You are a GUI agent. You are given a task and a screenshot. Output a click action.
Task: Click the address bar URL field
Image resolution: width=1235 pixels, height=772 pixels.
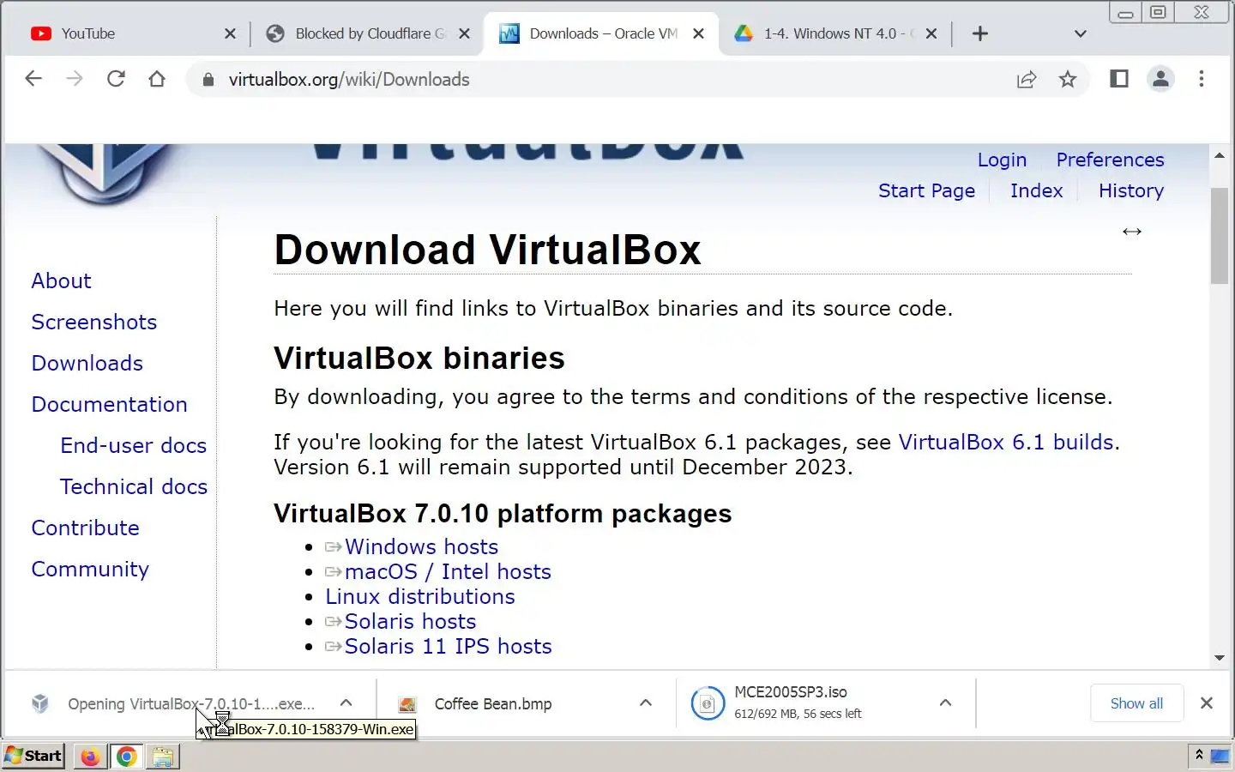pos(600,80)
